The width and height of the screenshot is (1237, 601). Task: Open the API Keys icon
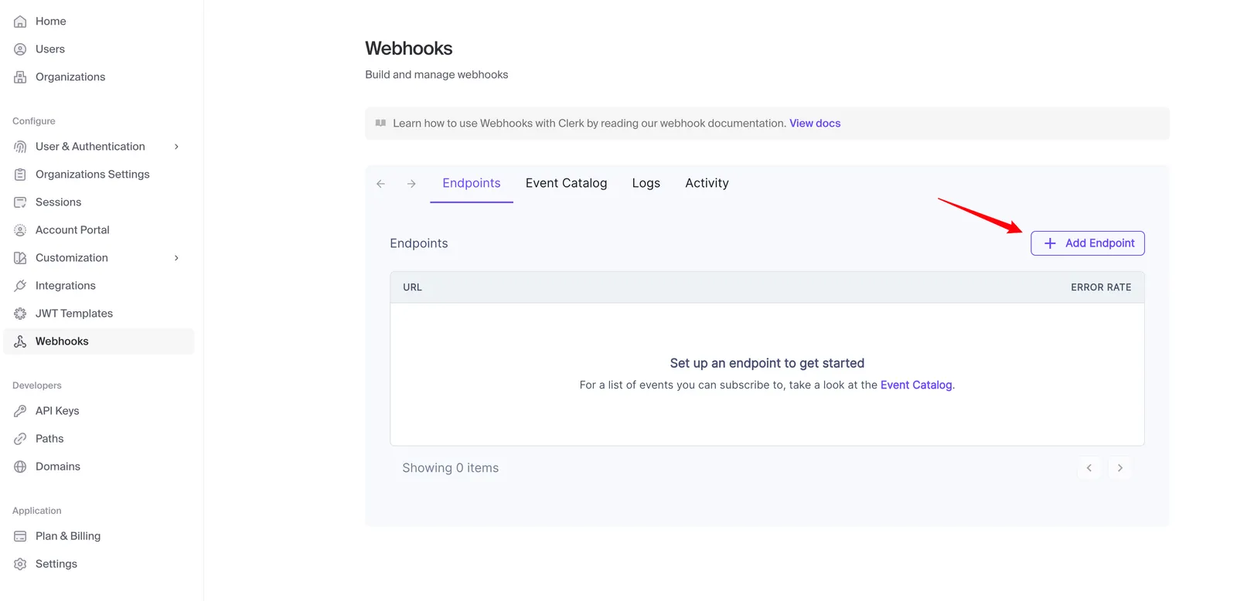pyautogui.click(x=19, y=410)
